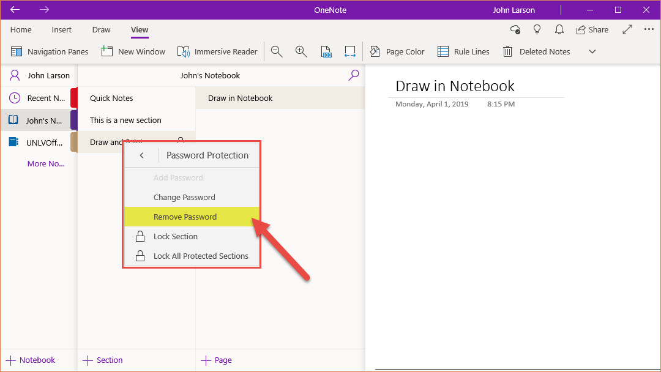Toggle Navigation Panes visibility
The width and height of the screenshot is (661, 372).
pos(50,51)
